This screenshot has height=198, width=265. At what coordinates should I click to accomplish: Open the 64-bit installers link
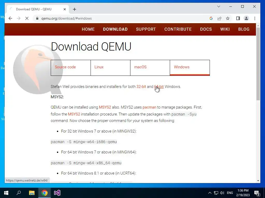159,87
